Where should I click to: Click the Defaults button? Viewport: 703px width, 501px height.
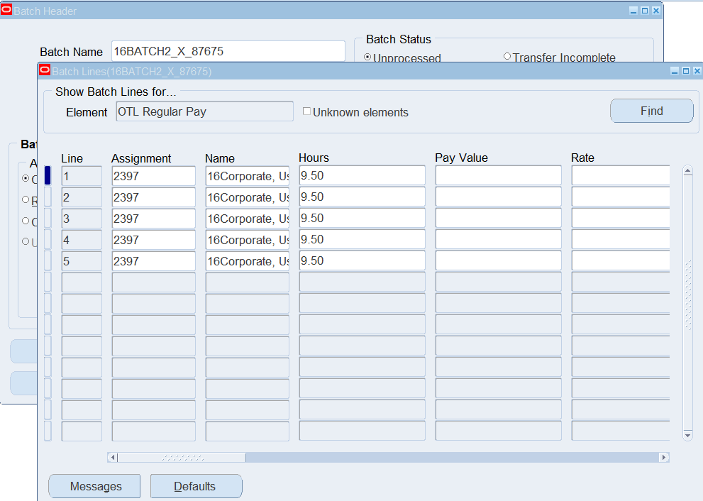point(196,486)
